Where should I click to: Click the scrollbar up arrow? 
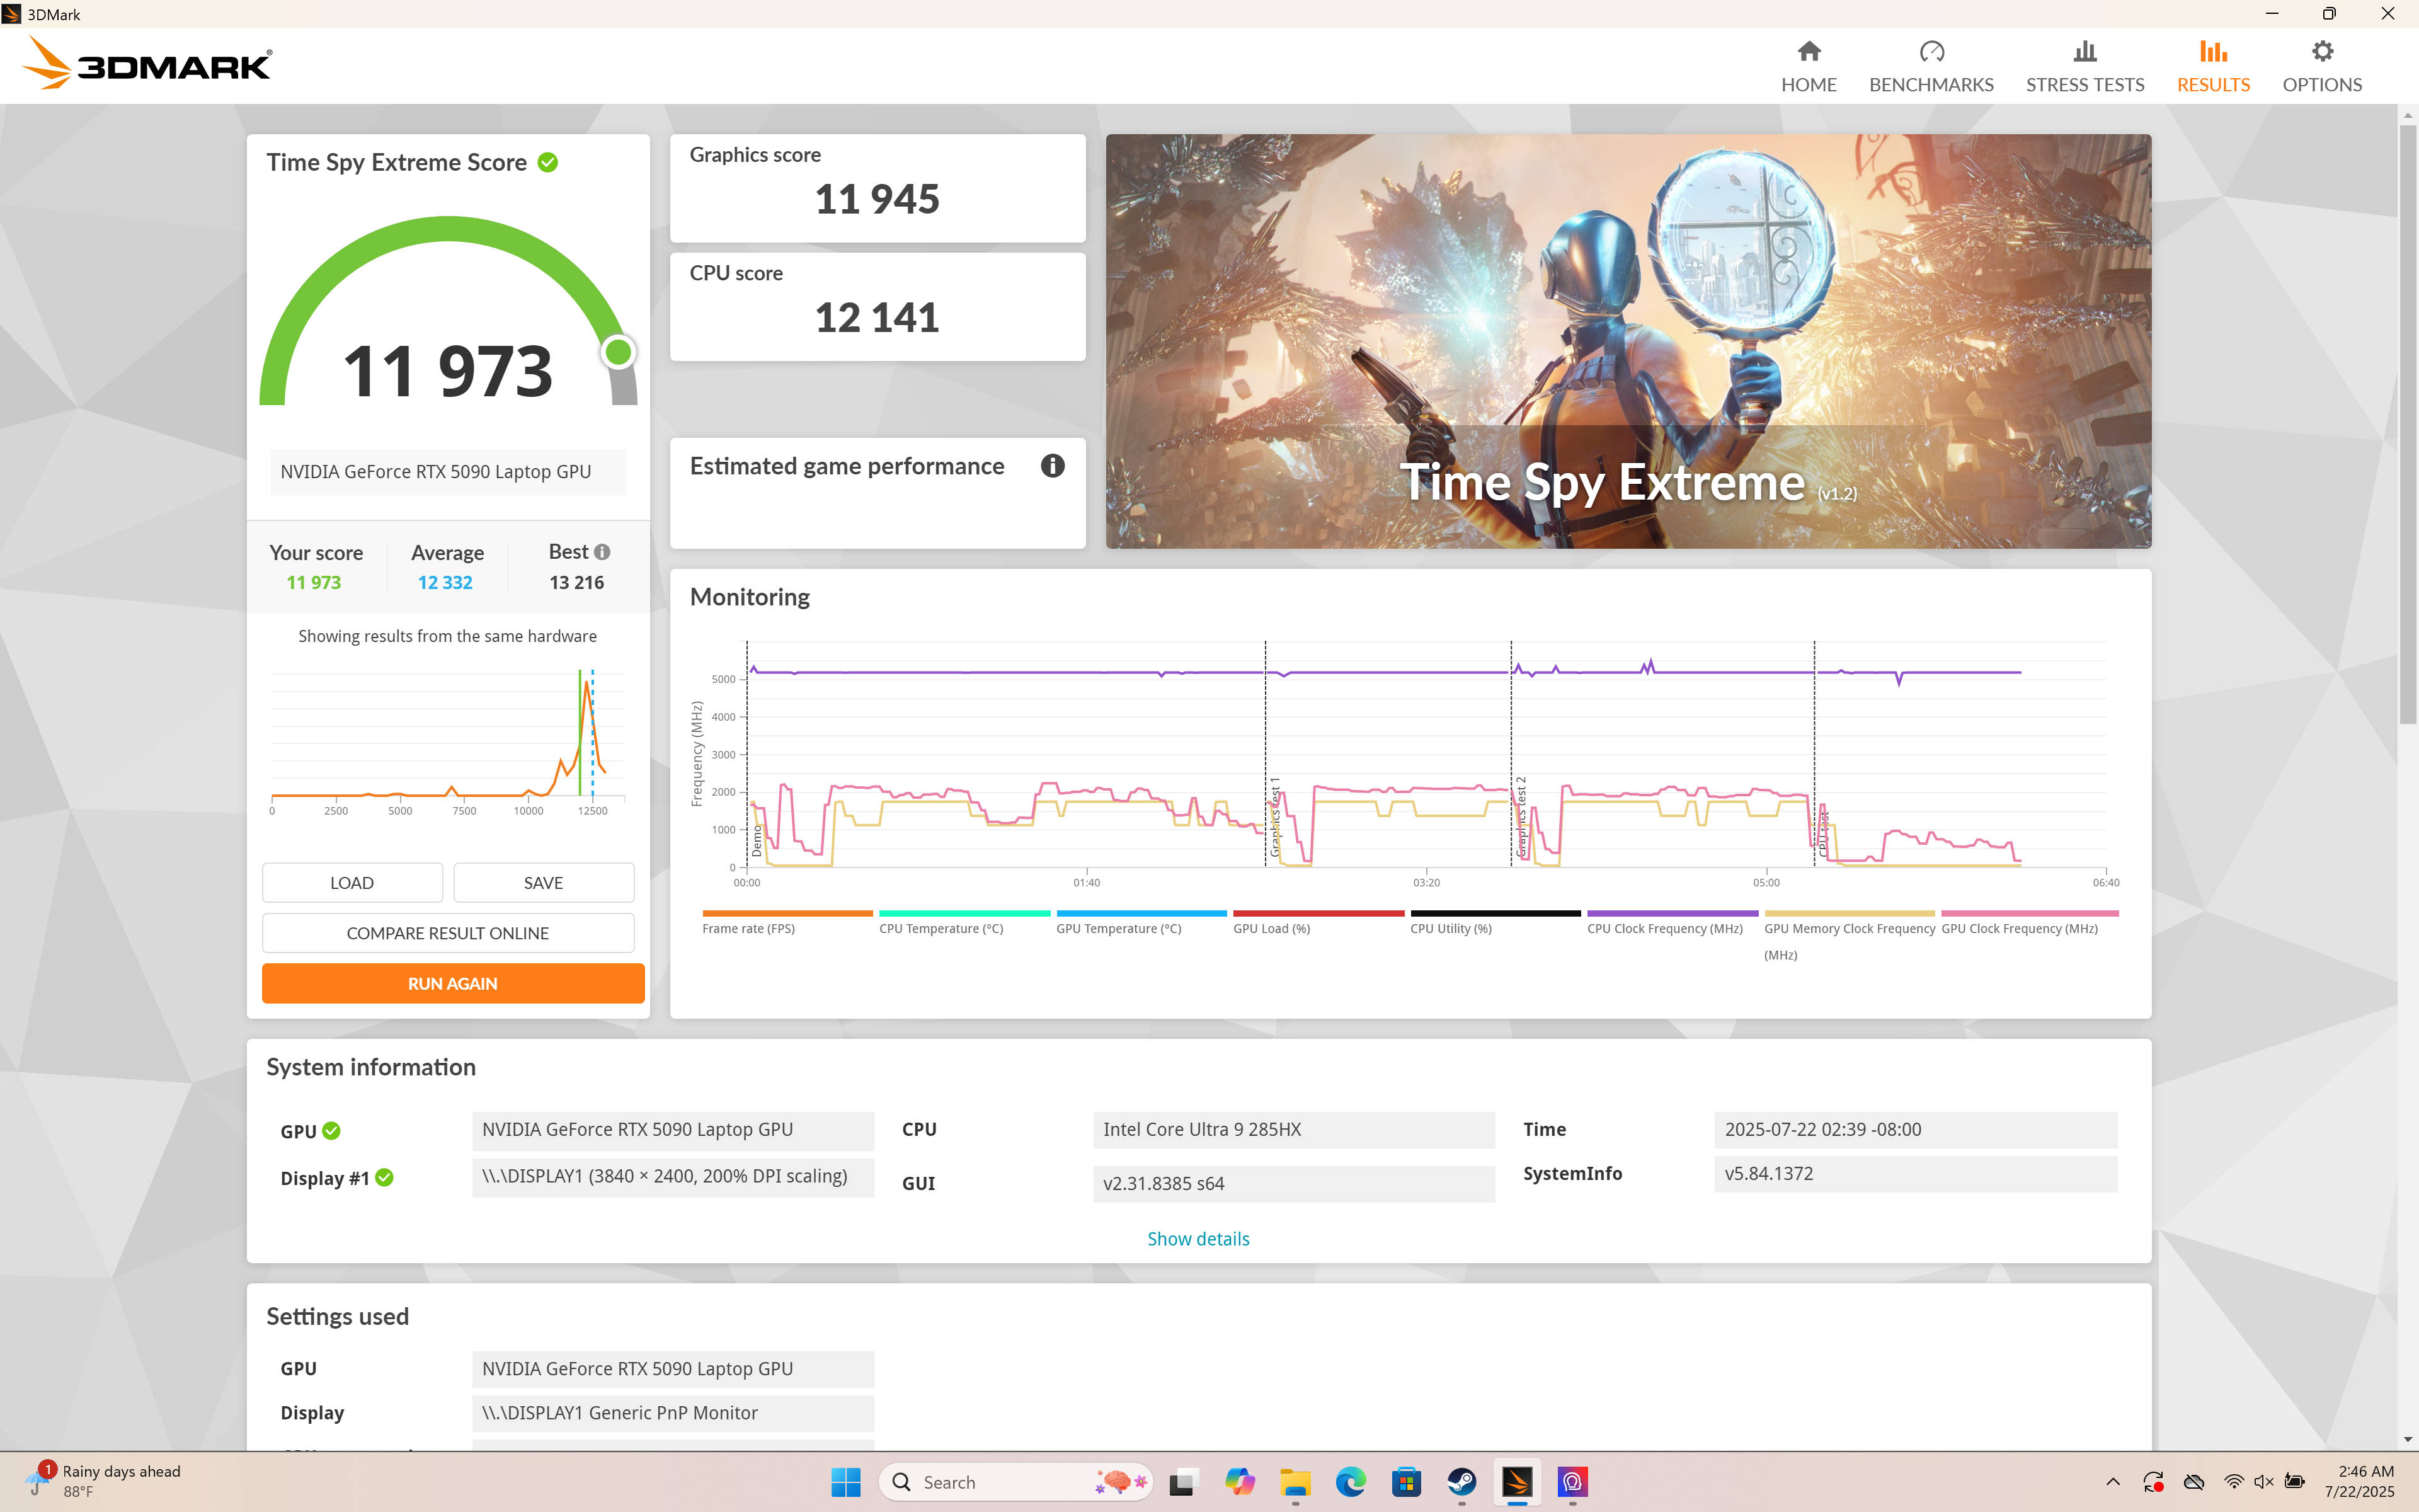click(x=2407, y=115)
